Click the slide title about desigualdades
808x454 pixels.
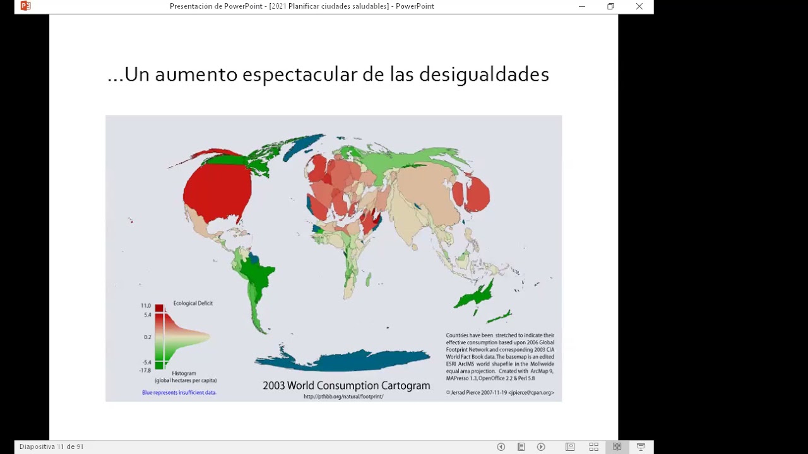click(x=328, y=74)
